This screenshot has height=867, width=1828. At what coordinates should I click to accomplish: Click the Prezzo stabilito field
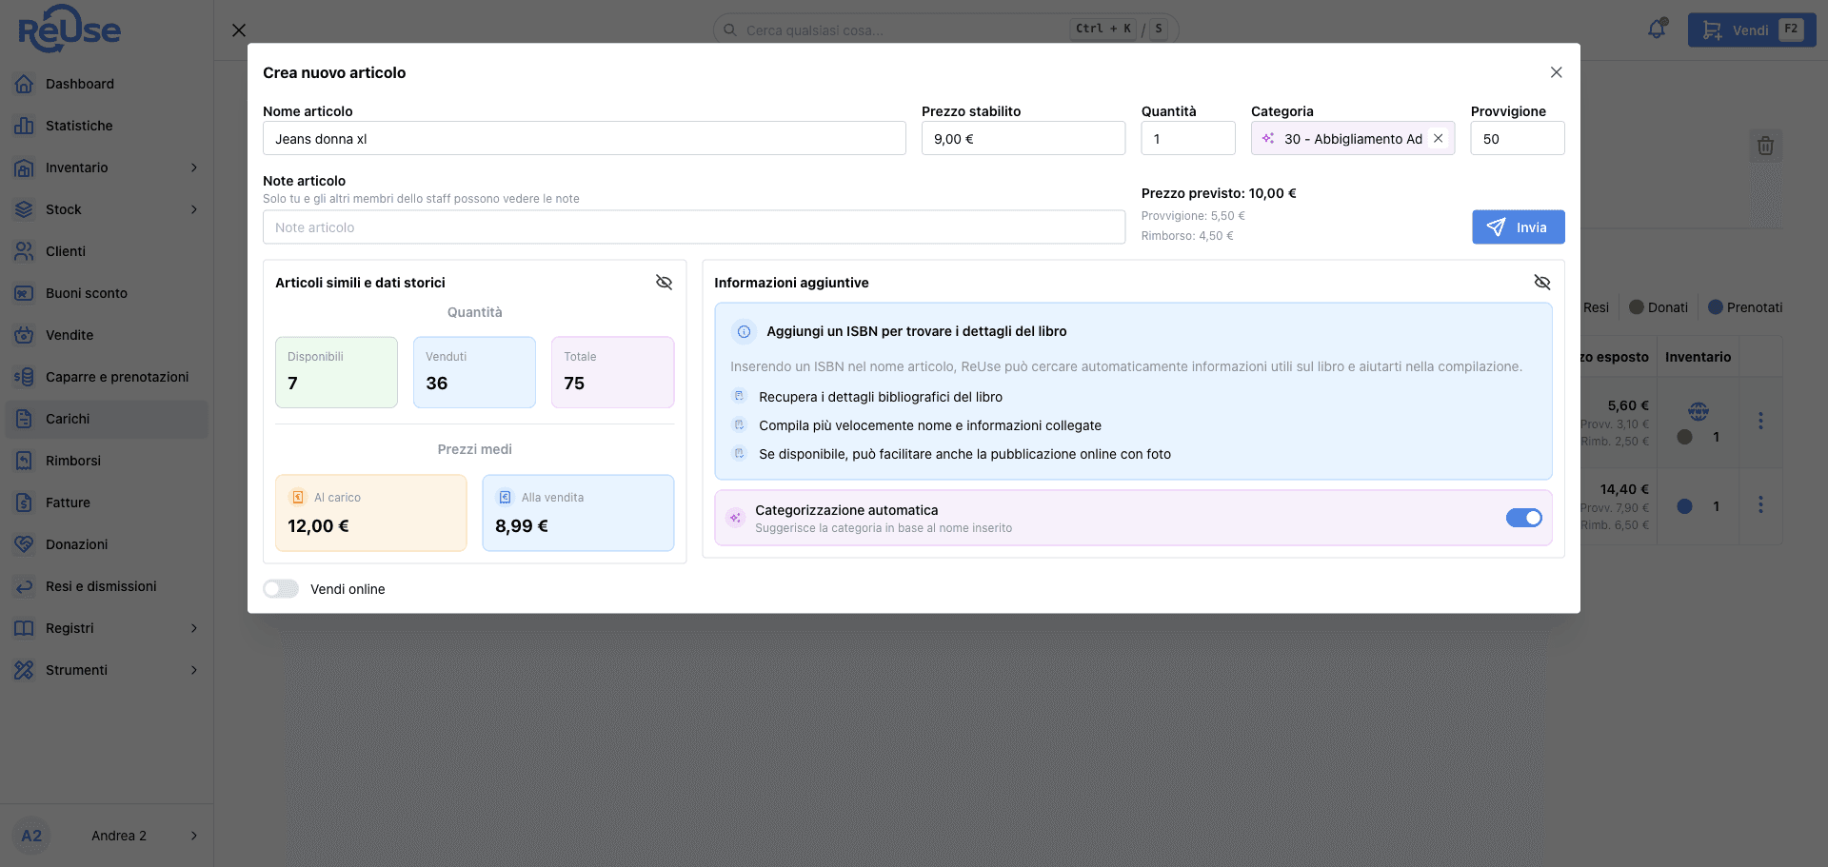point(1023,138)
